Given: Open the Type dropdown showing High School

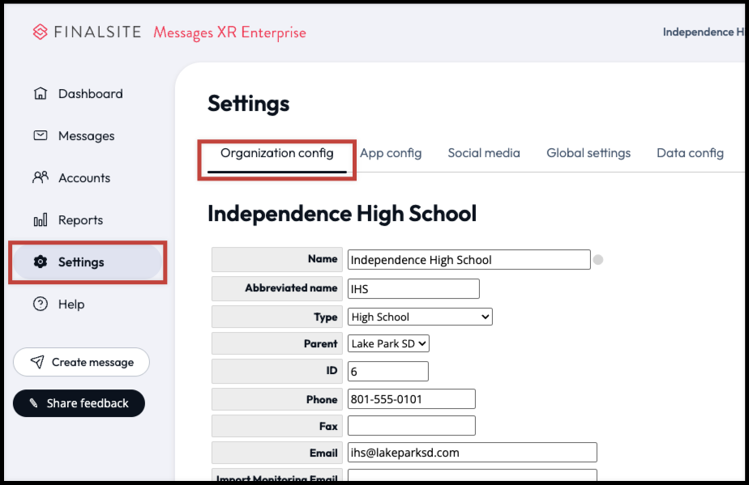Looking at the screenshot, I should click(419, 317).
